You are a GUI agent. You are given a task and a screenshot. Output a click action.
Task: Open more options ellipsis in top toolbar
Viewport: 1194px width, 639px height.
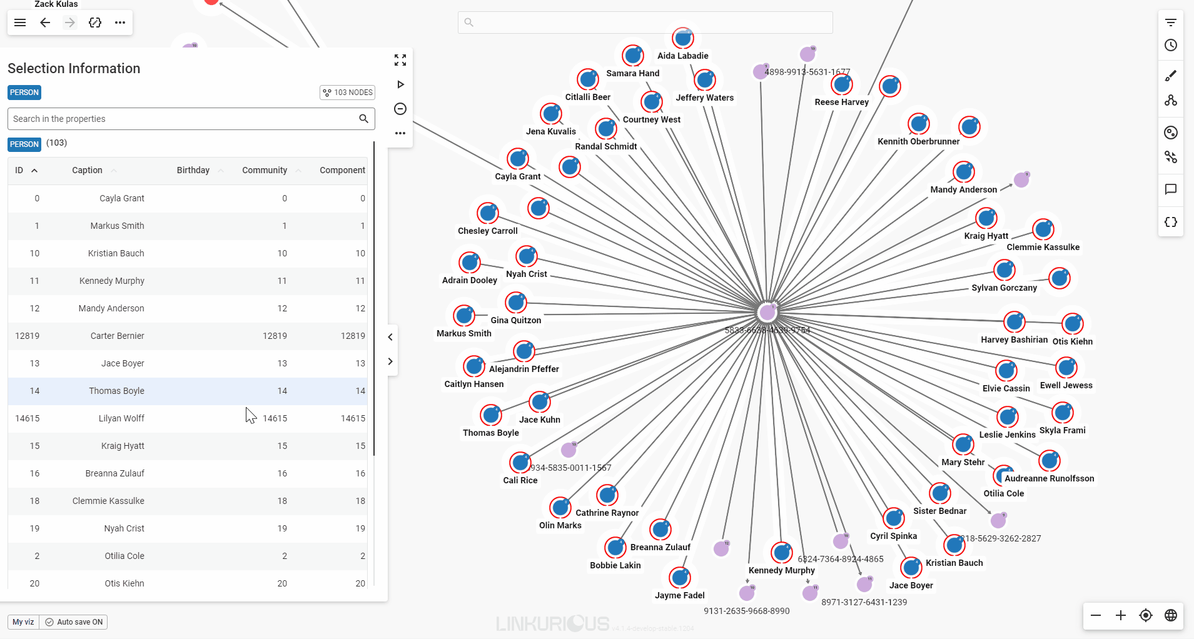[x=120, y=23]
